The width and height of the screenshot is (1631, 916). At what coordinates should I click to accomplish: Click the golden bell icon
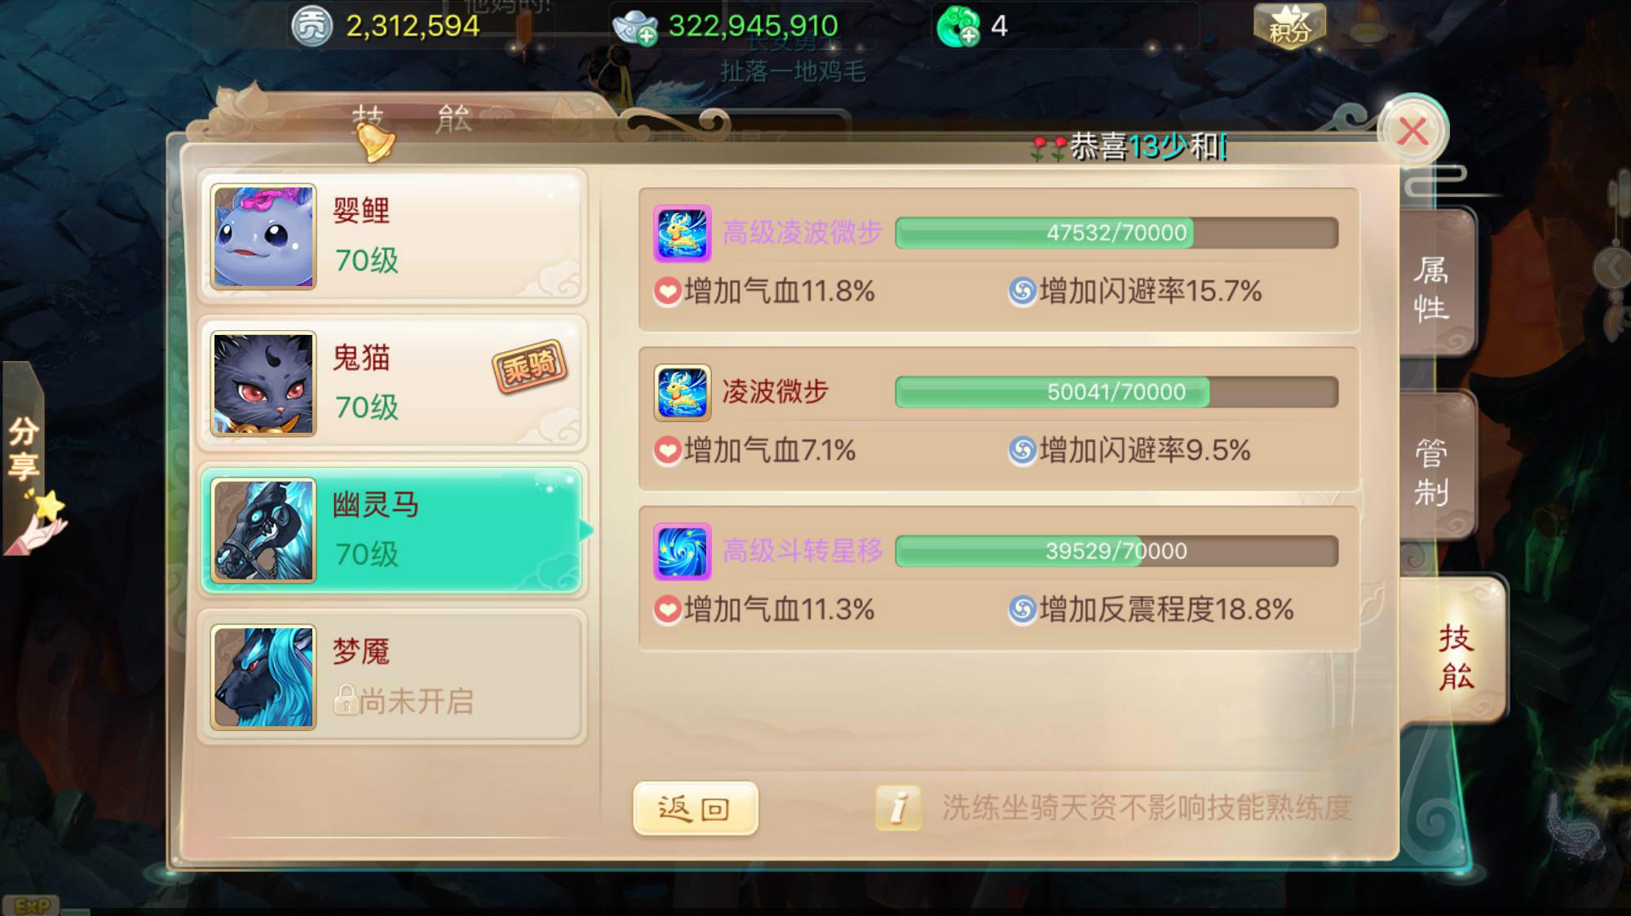click(x=373, y=141)
